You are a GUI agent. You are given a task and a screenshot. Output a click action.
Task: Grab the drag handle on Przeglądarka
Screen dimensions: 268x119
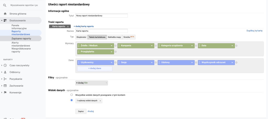(x=79, y=52)
